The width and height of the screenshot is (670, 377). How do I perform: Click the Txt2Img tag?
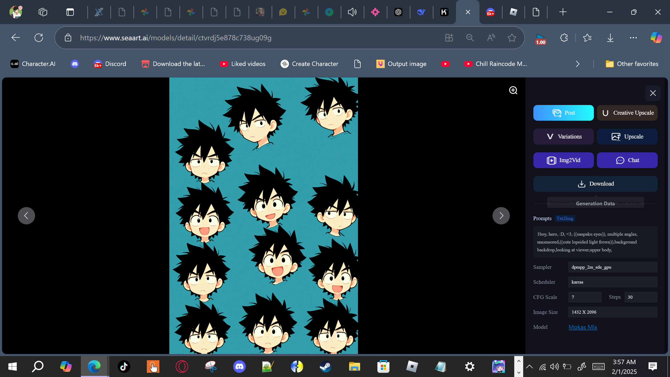tap(565, 218)
